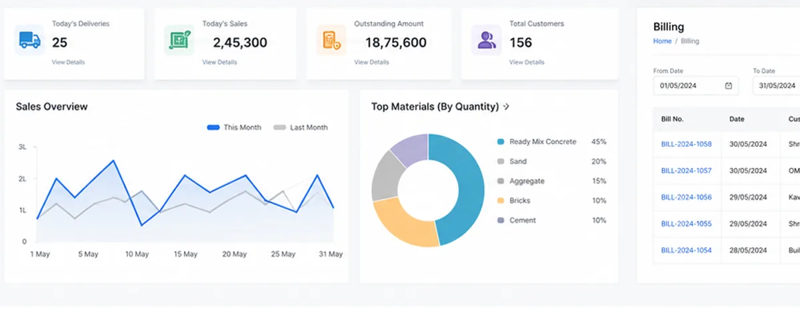Select Ready Mix Concrete legend swatch
The width and height of the screenshot is (800, 333).
(501, 142)
